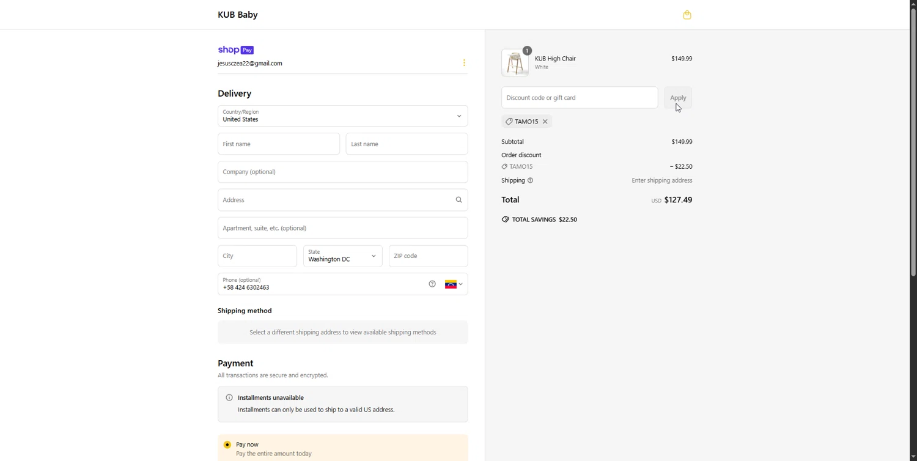
Task: Open the shopping bag cart icon
Action: (x=687, y=15)
